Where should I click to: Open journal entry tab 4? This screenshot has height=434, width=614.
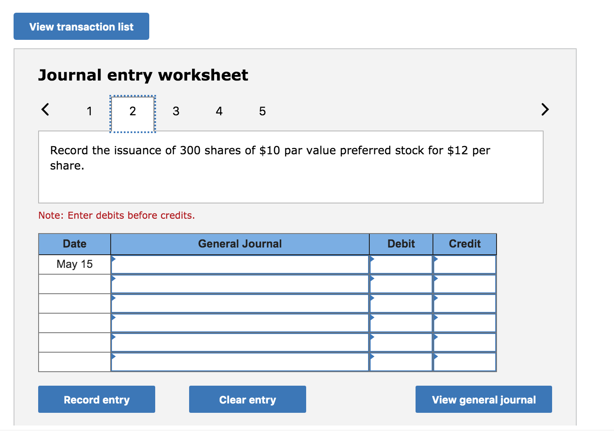(219, 111)
